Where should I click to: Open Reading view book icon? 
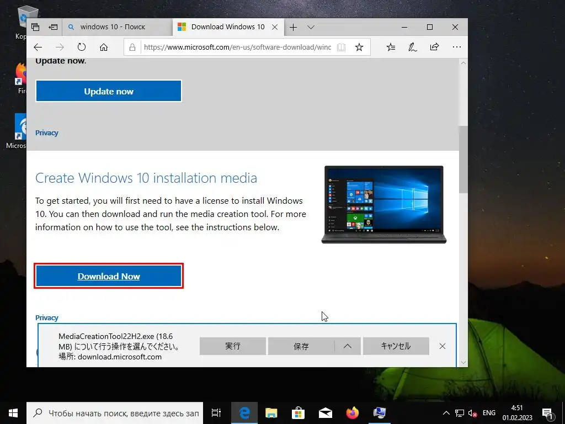341,47
